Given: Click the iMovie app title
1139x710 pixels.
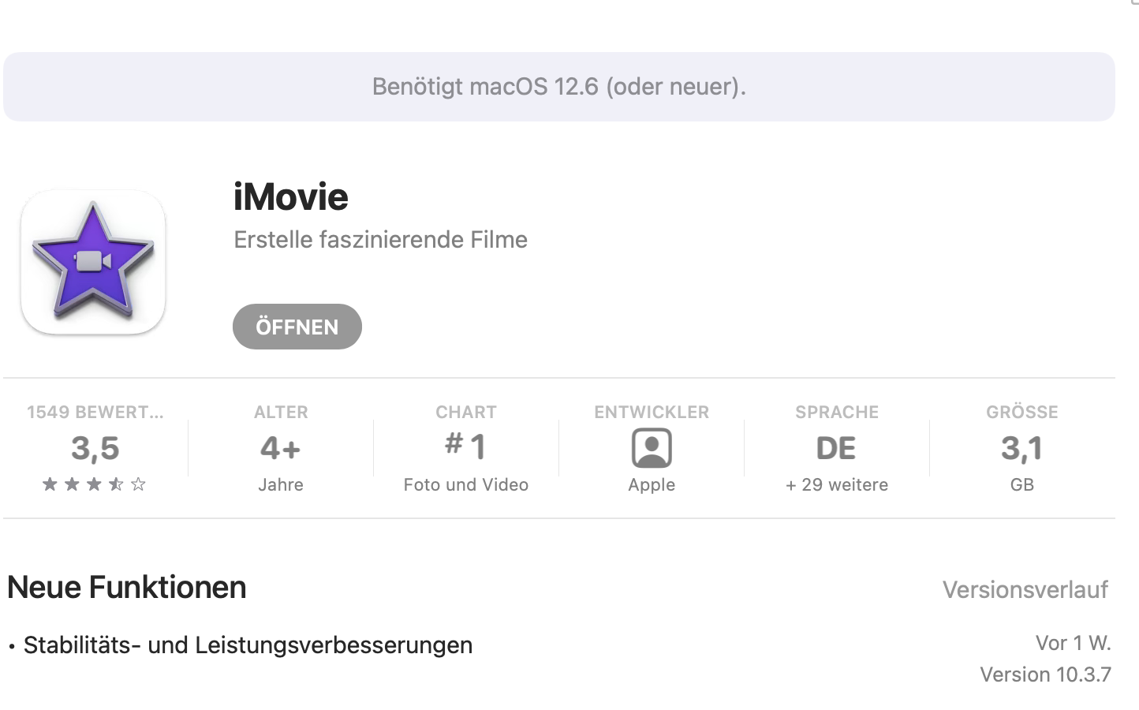Looking at the screenshot, I should [291, 197].
